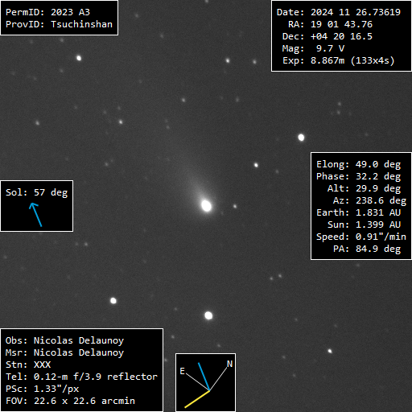Screen dimensions: 412x412
Task: Click the blue solar direction arrow
Action: point(35,215)
